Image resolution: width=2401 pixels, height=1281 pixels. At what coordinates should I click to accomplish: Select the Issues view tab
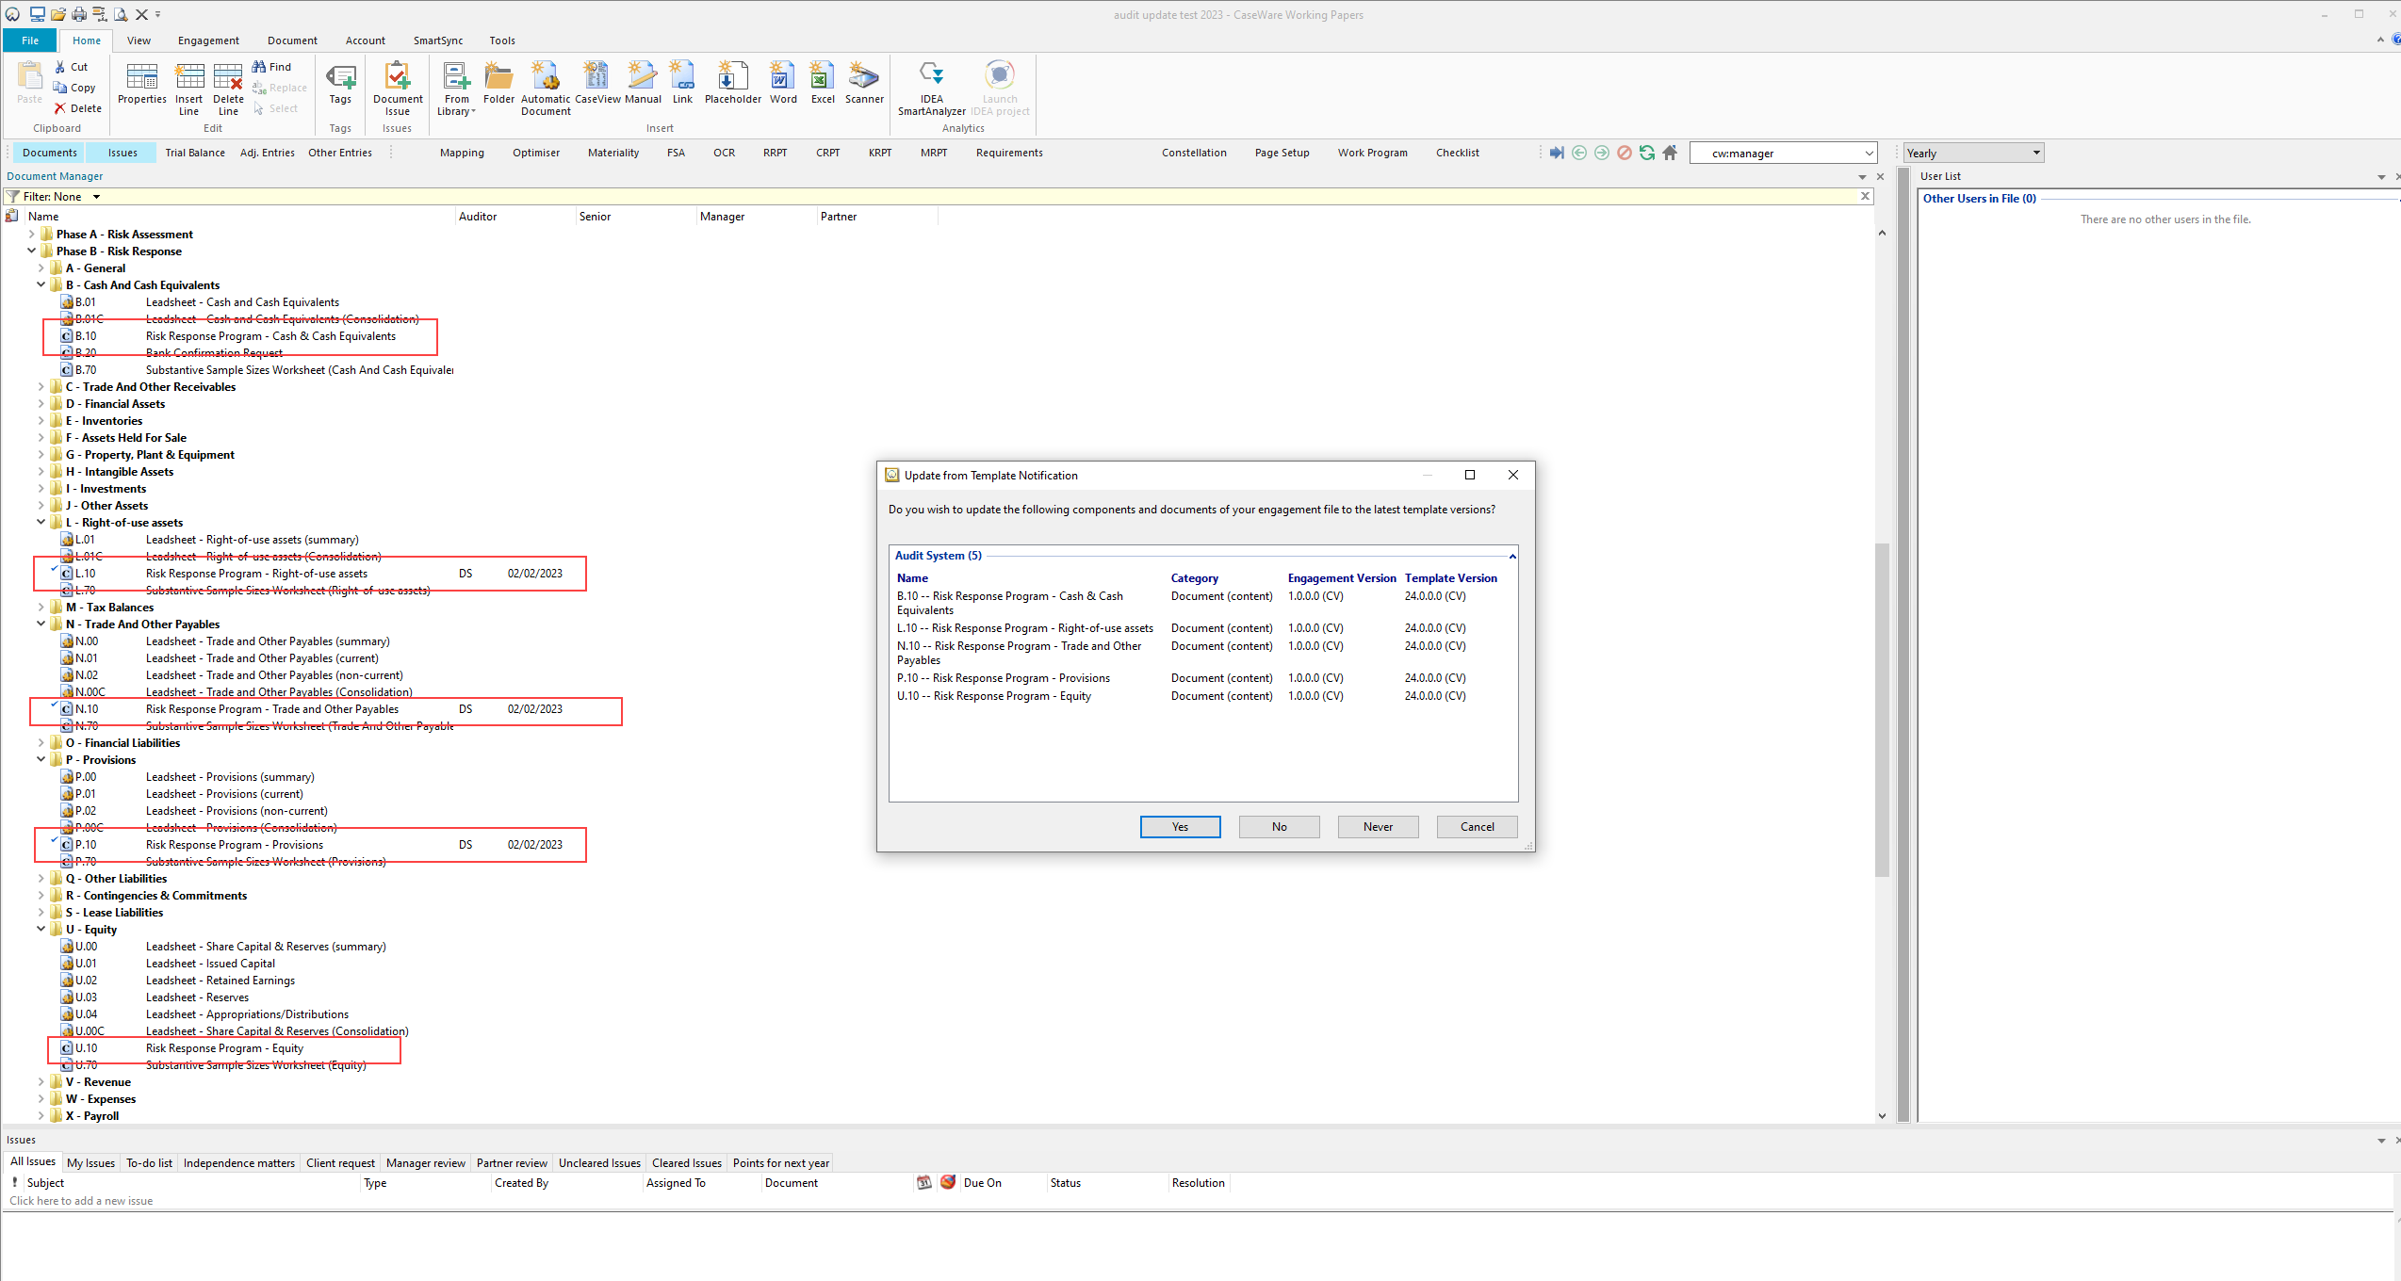click(x=122, y=153)
